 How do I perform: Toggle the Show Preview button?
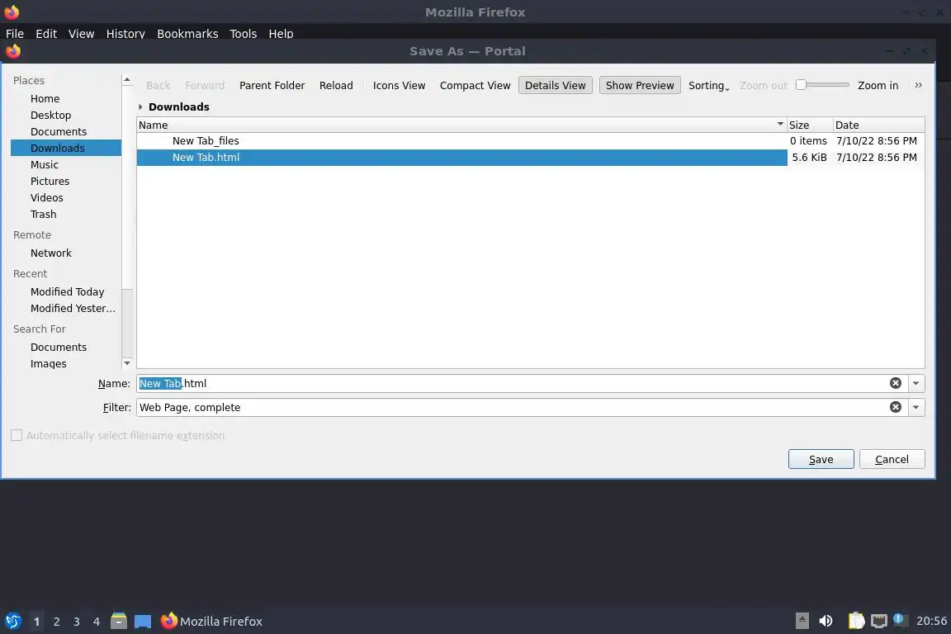(640, 86)
